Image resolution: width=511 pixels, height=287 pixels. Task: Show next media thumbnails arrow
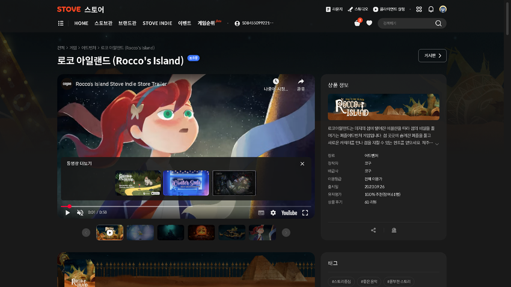click(286, 232)
